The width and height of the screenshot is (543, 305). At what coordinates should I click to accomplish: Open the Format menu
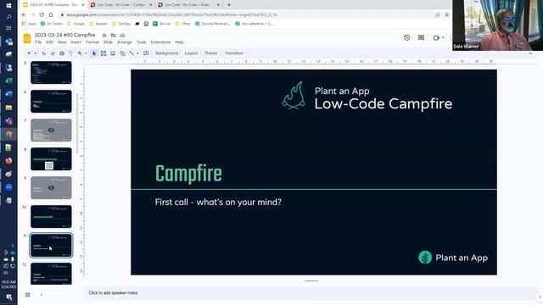tap(92, 42)
